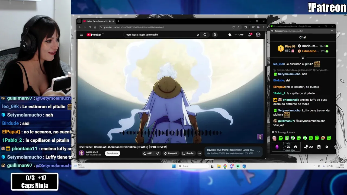The height and width of the screenshot is (195, 347).
Task: Open Alexis DL channel avatar
Action: click(x=81, y=153)
